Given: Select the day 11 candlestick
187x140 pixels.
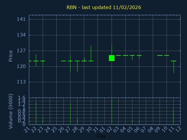Looking at the screenshot, I should click(174, 61).
